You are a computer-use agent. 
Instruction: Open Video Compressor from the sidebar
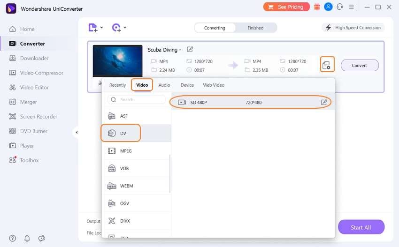point(42,73)
